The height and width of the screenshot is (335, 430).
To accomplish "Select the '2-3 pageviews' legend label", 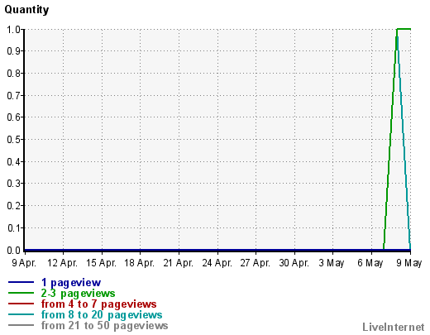I will (78, 293).
